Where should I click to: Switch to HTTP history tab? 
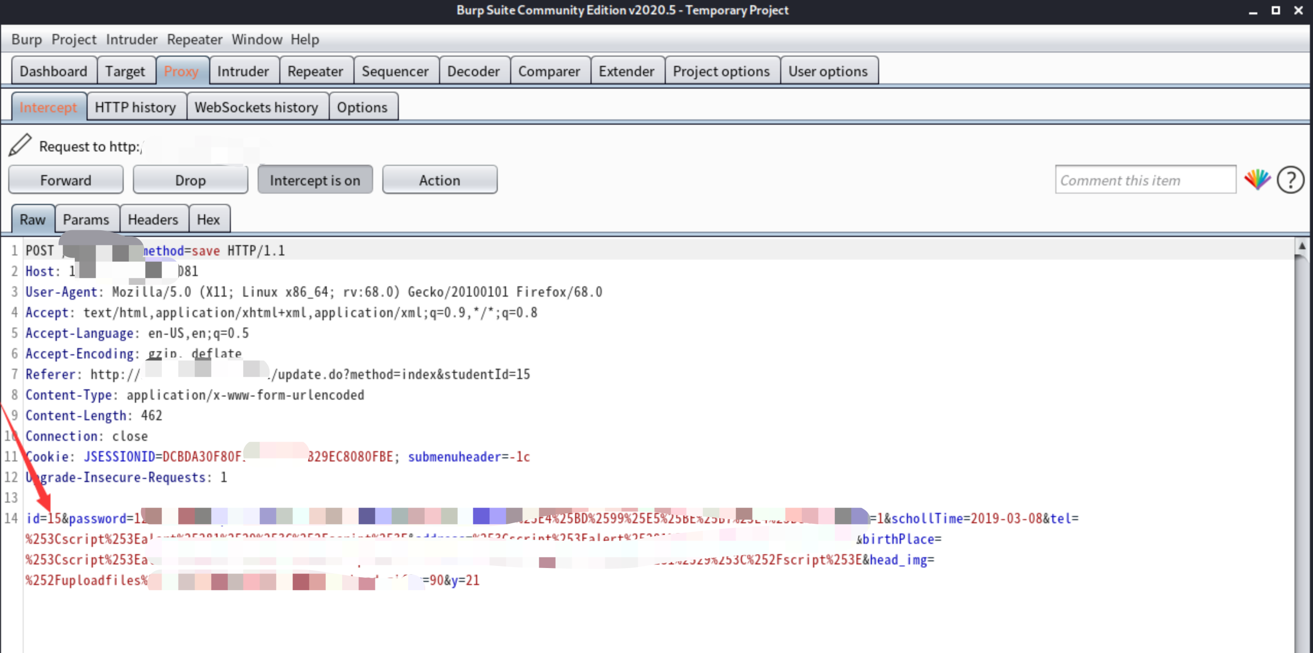tap(136, 107)
